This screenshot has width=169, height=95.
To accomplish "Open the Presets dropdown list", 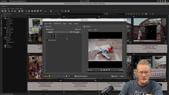I will click(58, 76).
